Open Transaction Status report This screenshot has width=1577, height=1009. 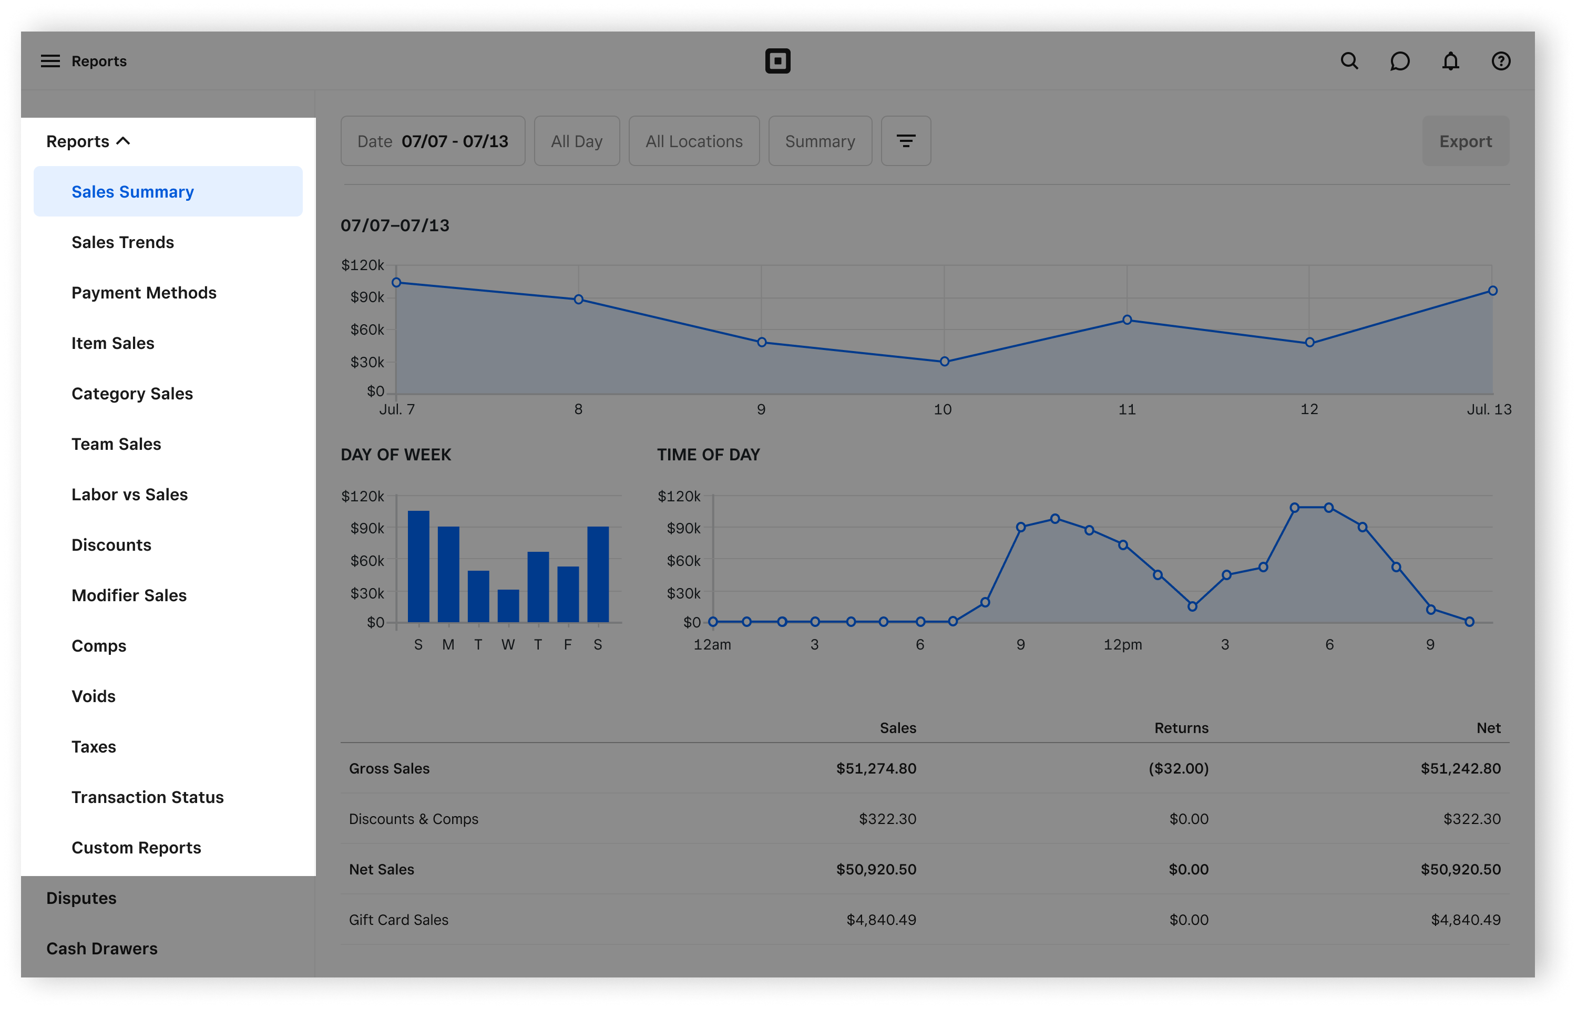pos(147,797)
